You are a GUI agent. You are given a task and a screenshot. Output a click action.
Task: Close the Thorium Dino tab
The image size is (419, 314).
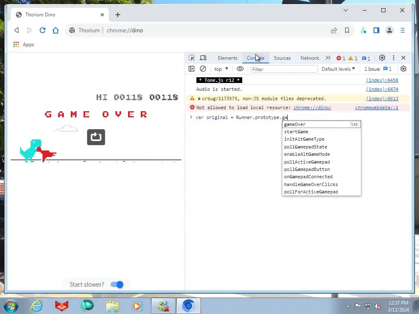102,15
